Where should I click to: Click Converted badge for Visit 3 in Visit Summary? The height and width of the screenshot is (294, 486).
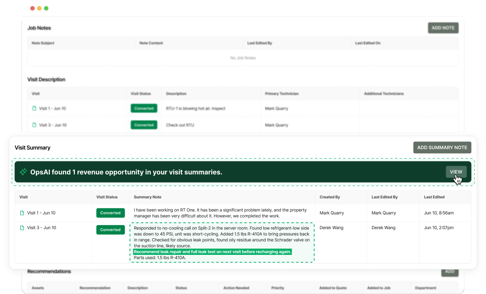pos(110,230)
